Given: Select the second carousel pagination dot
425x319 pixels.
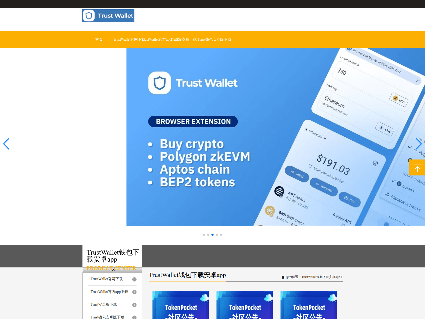Looking at the screenshot, I should tap(208, 235).
